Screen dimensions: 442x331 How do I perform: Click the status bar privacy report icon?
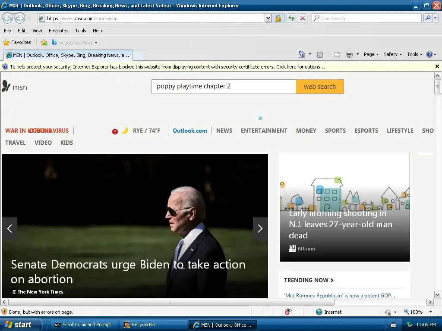(287, 312)
